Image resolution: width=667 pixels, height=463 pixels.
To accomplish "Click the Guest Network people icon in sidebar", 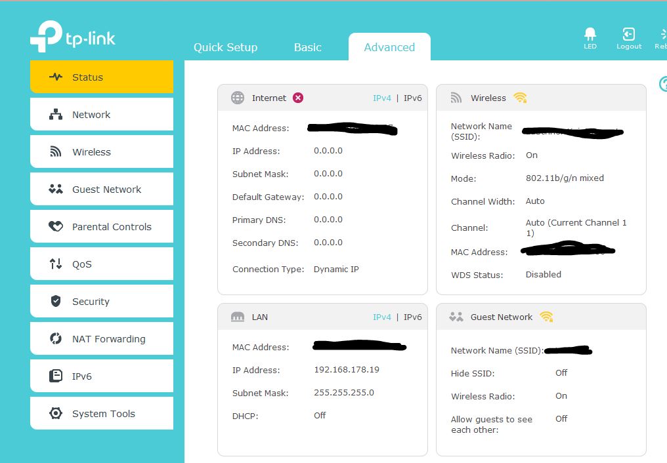I will click(56, 189).
